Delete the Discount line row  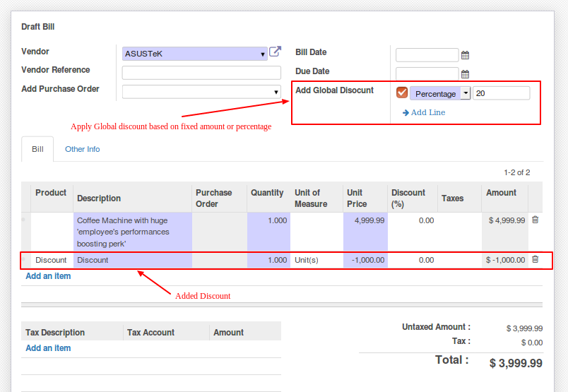pyautogui.click(x=535, y=260)
